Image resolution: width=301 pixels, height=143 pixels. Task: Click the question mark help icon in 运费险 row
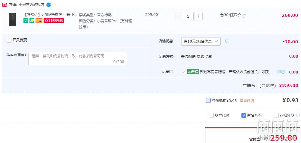click(283, 72)
